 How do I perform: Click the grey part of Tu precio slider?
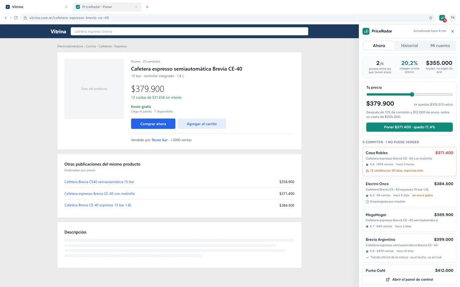pyautogui.click(x=433, y=94)
